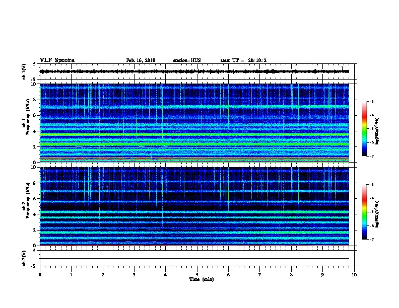Click the time axis tick label "4"
This screenshot has width=399, height=308.
pyautogui.click(x=166, y=275)
